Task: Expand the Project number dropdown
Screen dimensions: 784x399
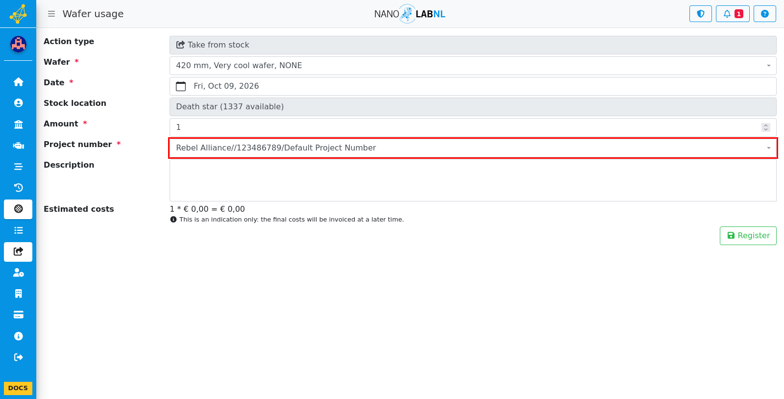Action: [473, 148]
